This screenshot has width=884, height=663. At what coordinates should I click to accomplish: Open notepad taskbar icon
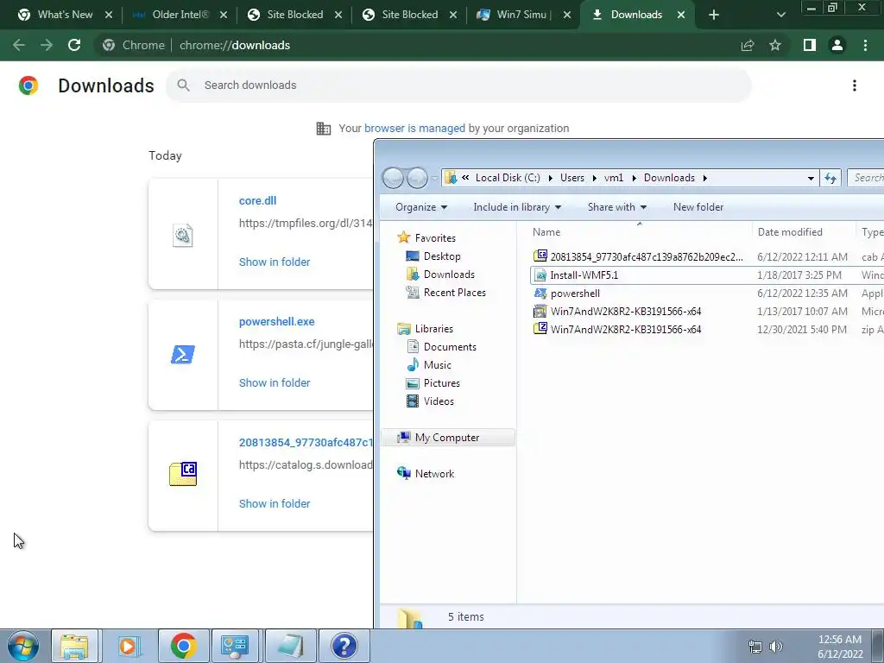pyautogui.click(x=290, y=646)
